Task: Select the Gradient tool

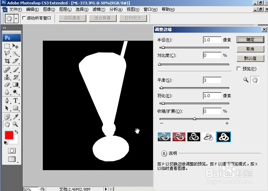Action: click(16, 85)
